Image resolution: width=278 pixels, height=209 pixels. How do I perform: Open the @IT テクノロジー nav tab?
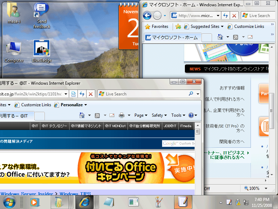pos(55,126)
